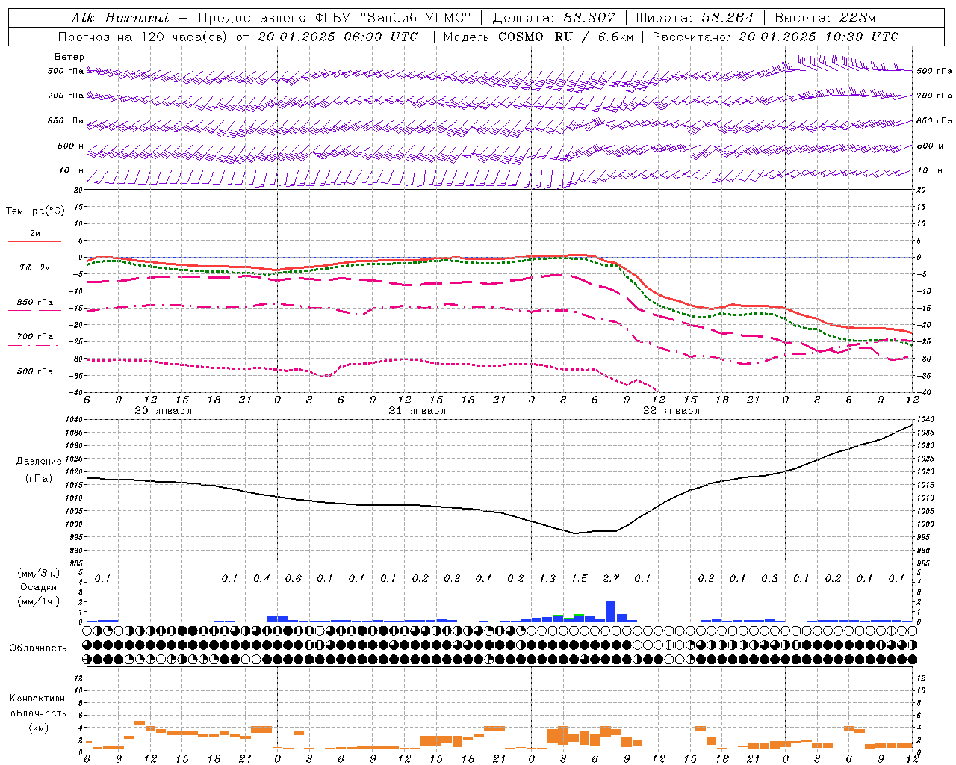Viewport: 956px width, 765px height.
Task: Click the 2.7 precipitation value
Action: click(x=611, y=578)
